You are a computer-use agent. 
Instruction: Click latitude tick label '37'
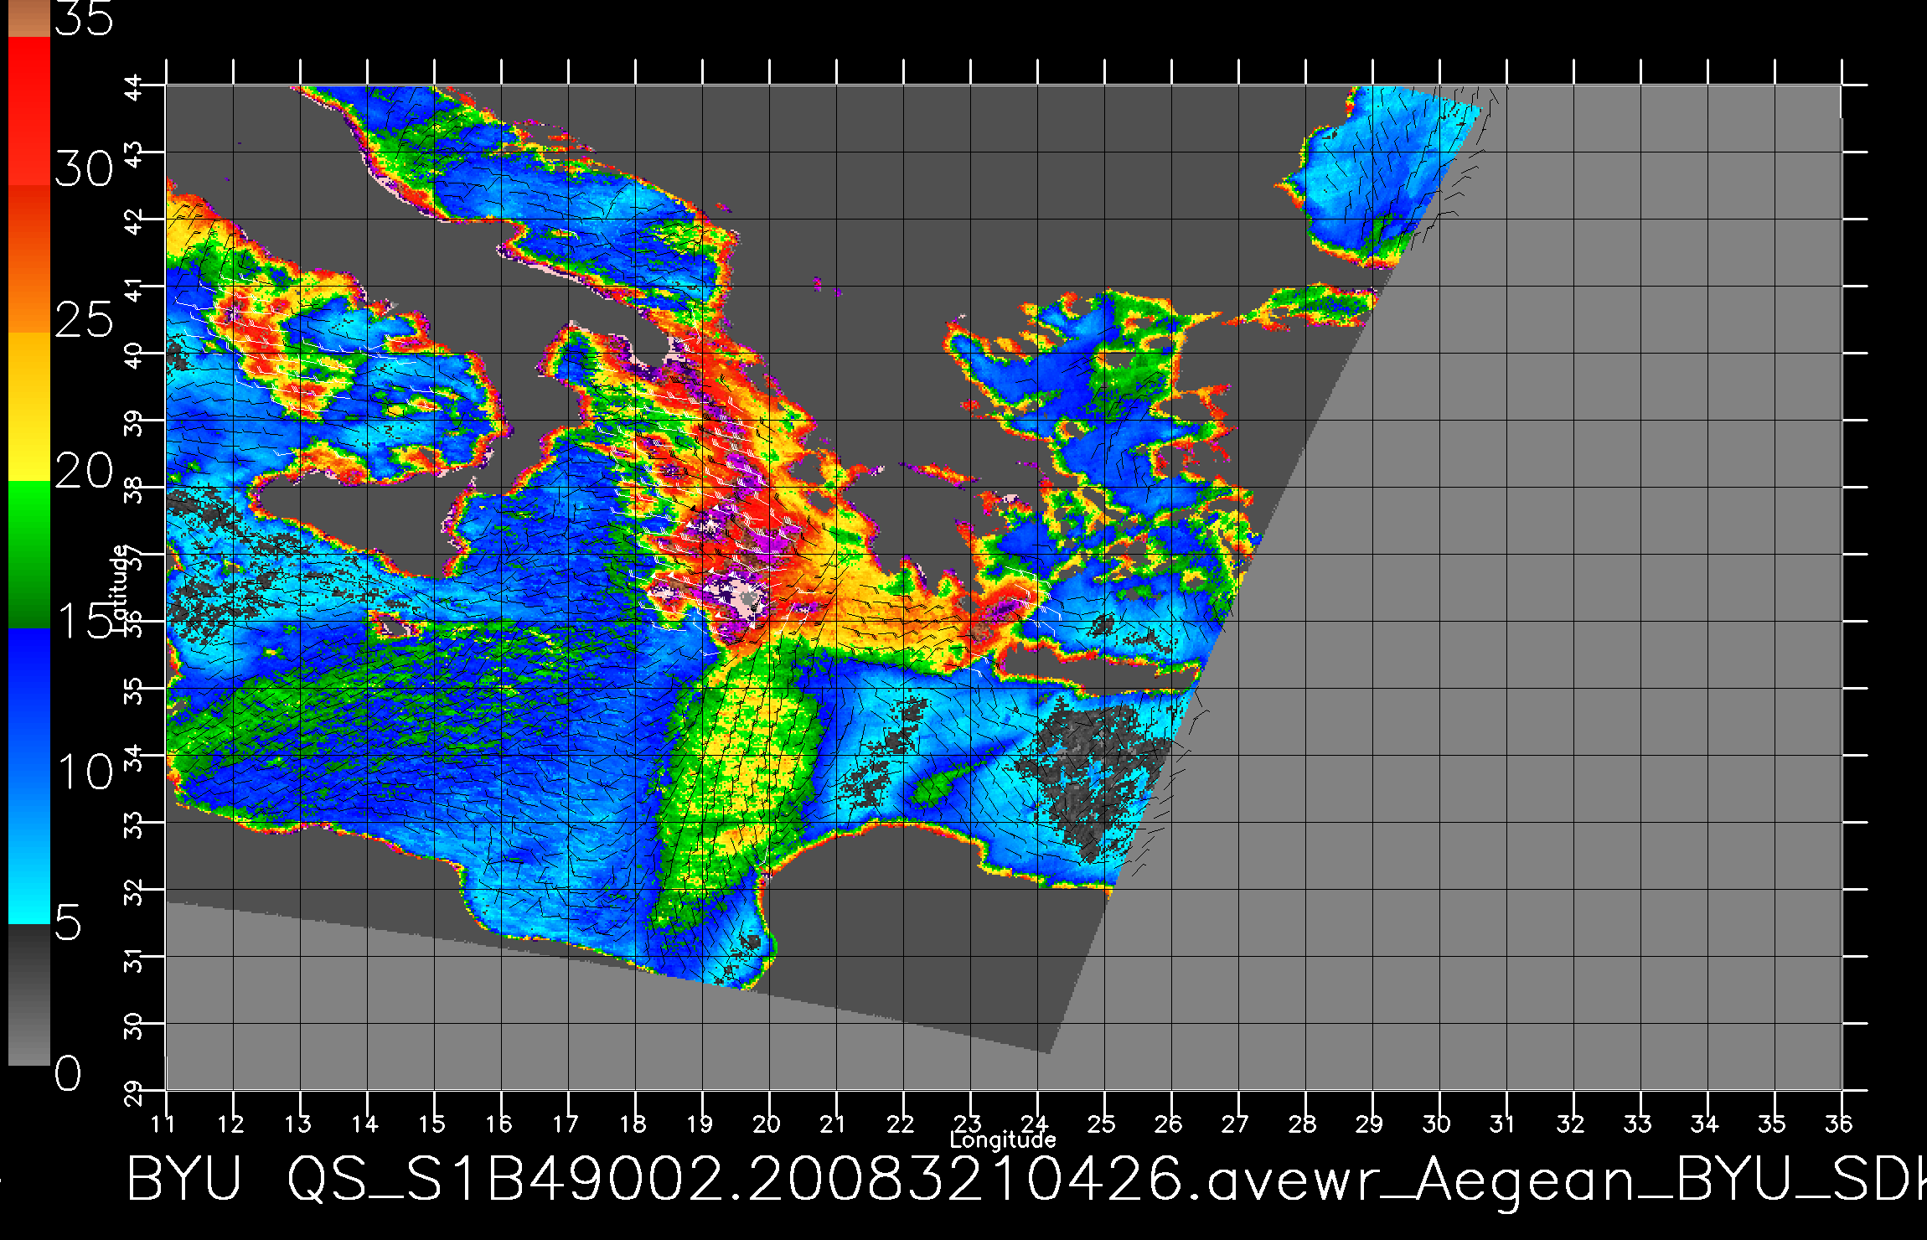pyautogui.click(x=134, y=556)
